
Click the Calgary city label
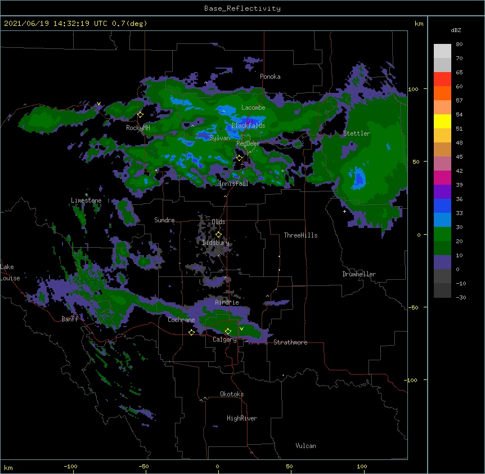click(x=224, y=339)
